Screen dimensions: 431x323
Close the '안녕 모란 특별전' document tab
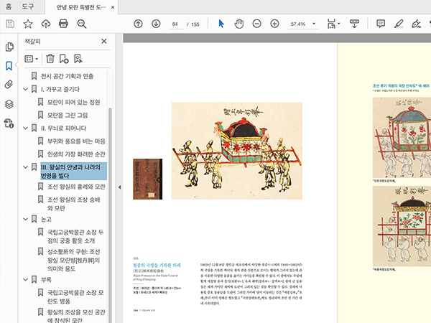pyautogui.click(x=113, y=7)
